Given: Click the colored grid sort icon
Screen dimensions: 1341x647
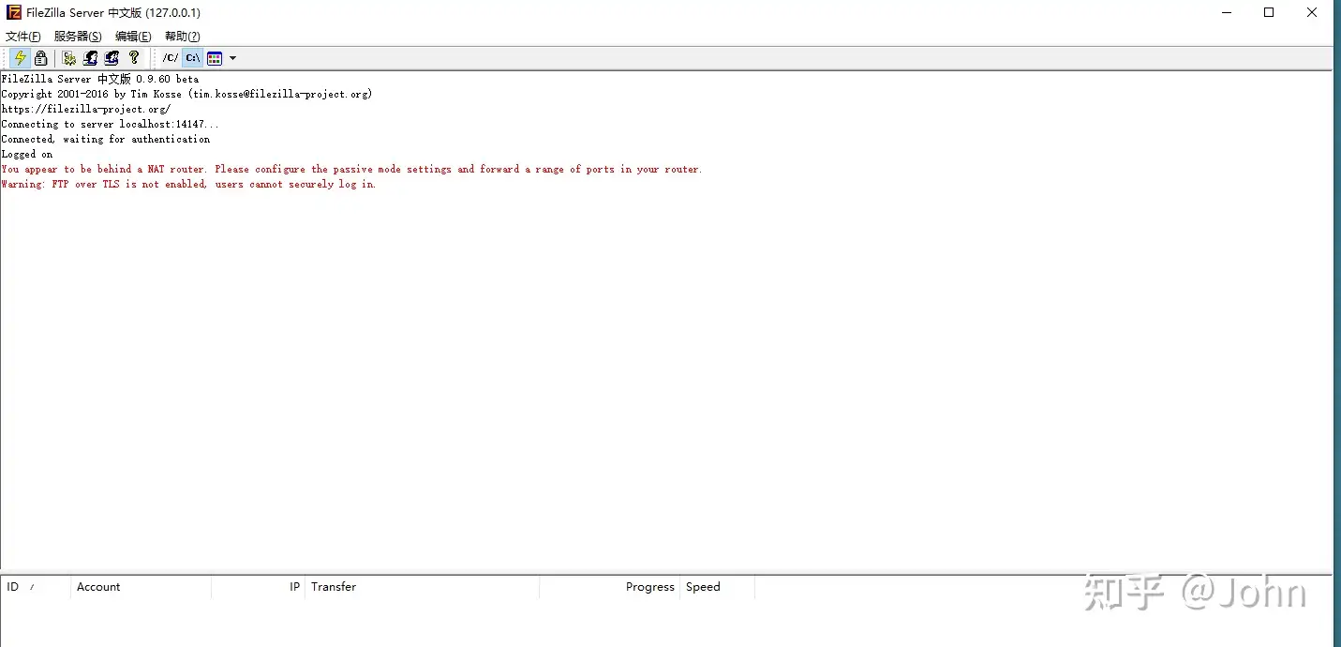Looking at the screenshot, I should click(x=215, y=58).
